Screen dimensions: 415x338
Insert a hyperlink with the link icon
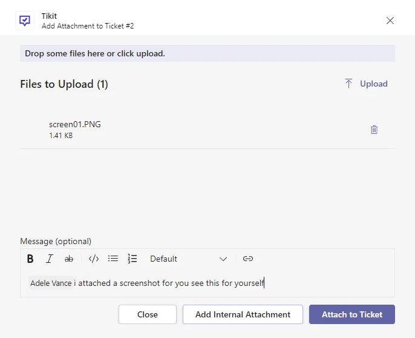(x=248, y=259)
